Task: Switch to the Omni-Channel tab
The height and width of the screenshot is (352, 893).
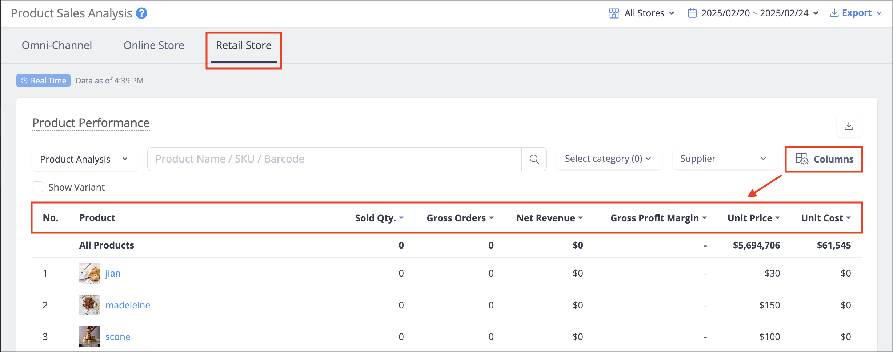Action: [x=57, y=45]
